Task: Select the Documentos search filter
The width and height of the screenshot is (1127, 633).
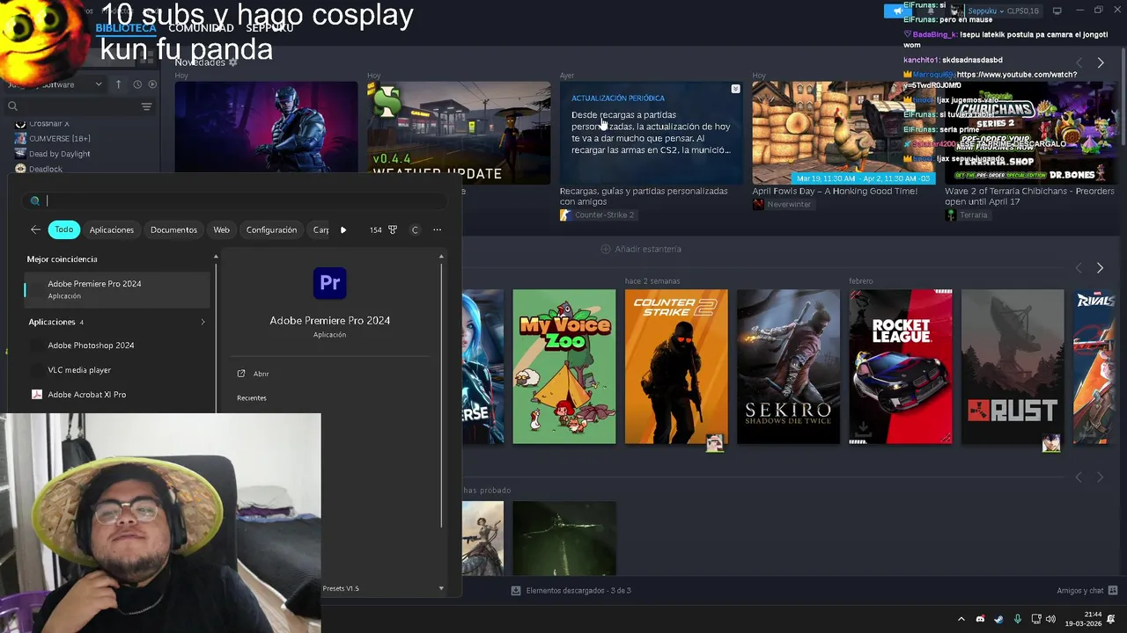Action: [173, 229]
